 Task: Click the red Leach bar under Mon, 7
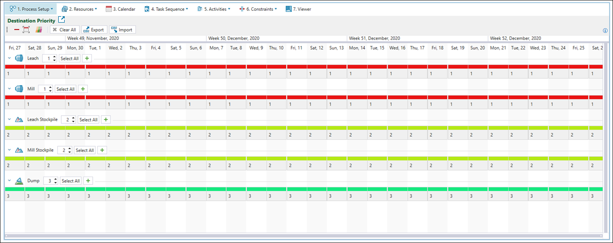coord(216,67)
